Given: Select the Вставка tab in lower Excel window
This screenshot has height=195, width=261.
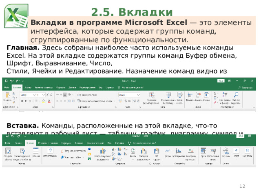Looking at the screenshot, I should point(31,143).
